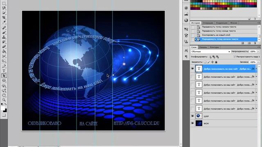Toggle Quick Mask mode button
This screenshot has width=262, height=147.
point(4,115)
